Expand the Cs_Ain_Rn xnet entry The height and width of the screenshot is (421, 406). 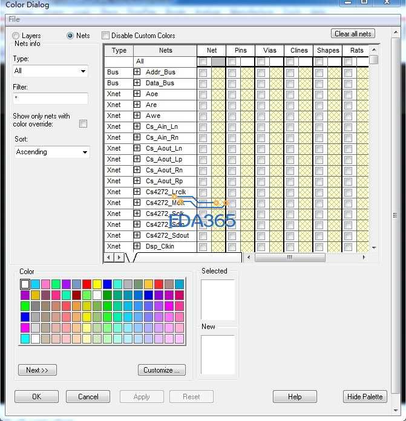click(x=137, y=137)
